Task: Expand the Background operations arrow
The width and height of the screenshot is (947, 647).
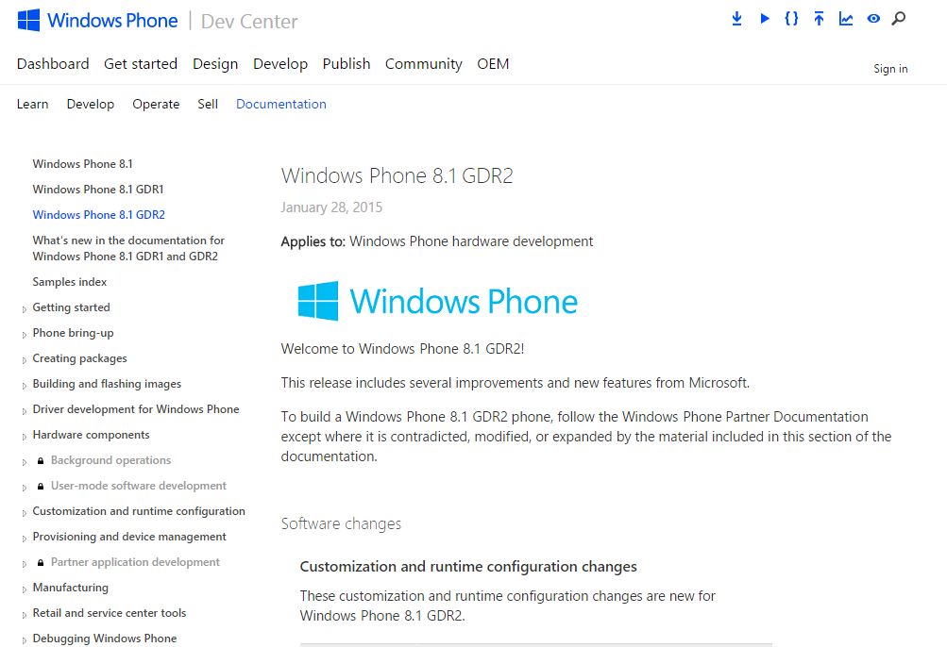Action: [x=25, y=462]
